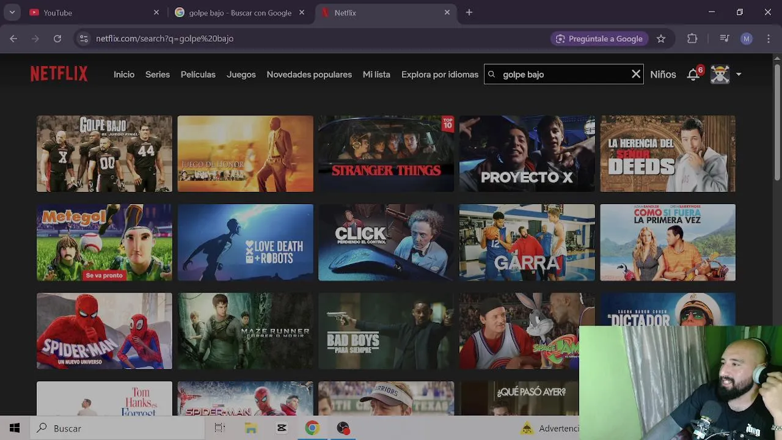
Task: Expand the profile menu arrow
Action: [x=739, y=75]
